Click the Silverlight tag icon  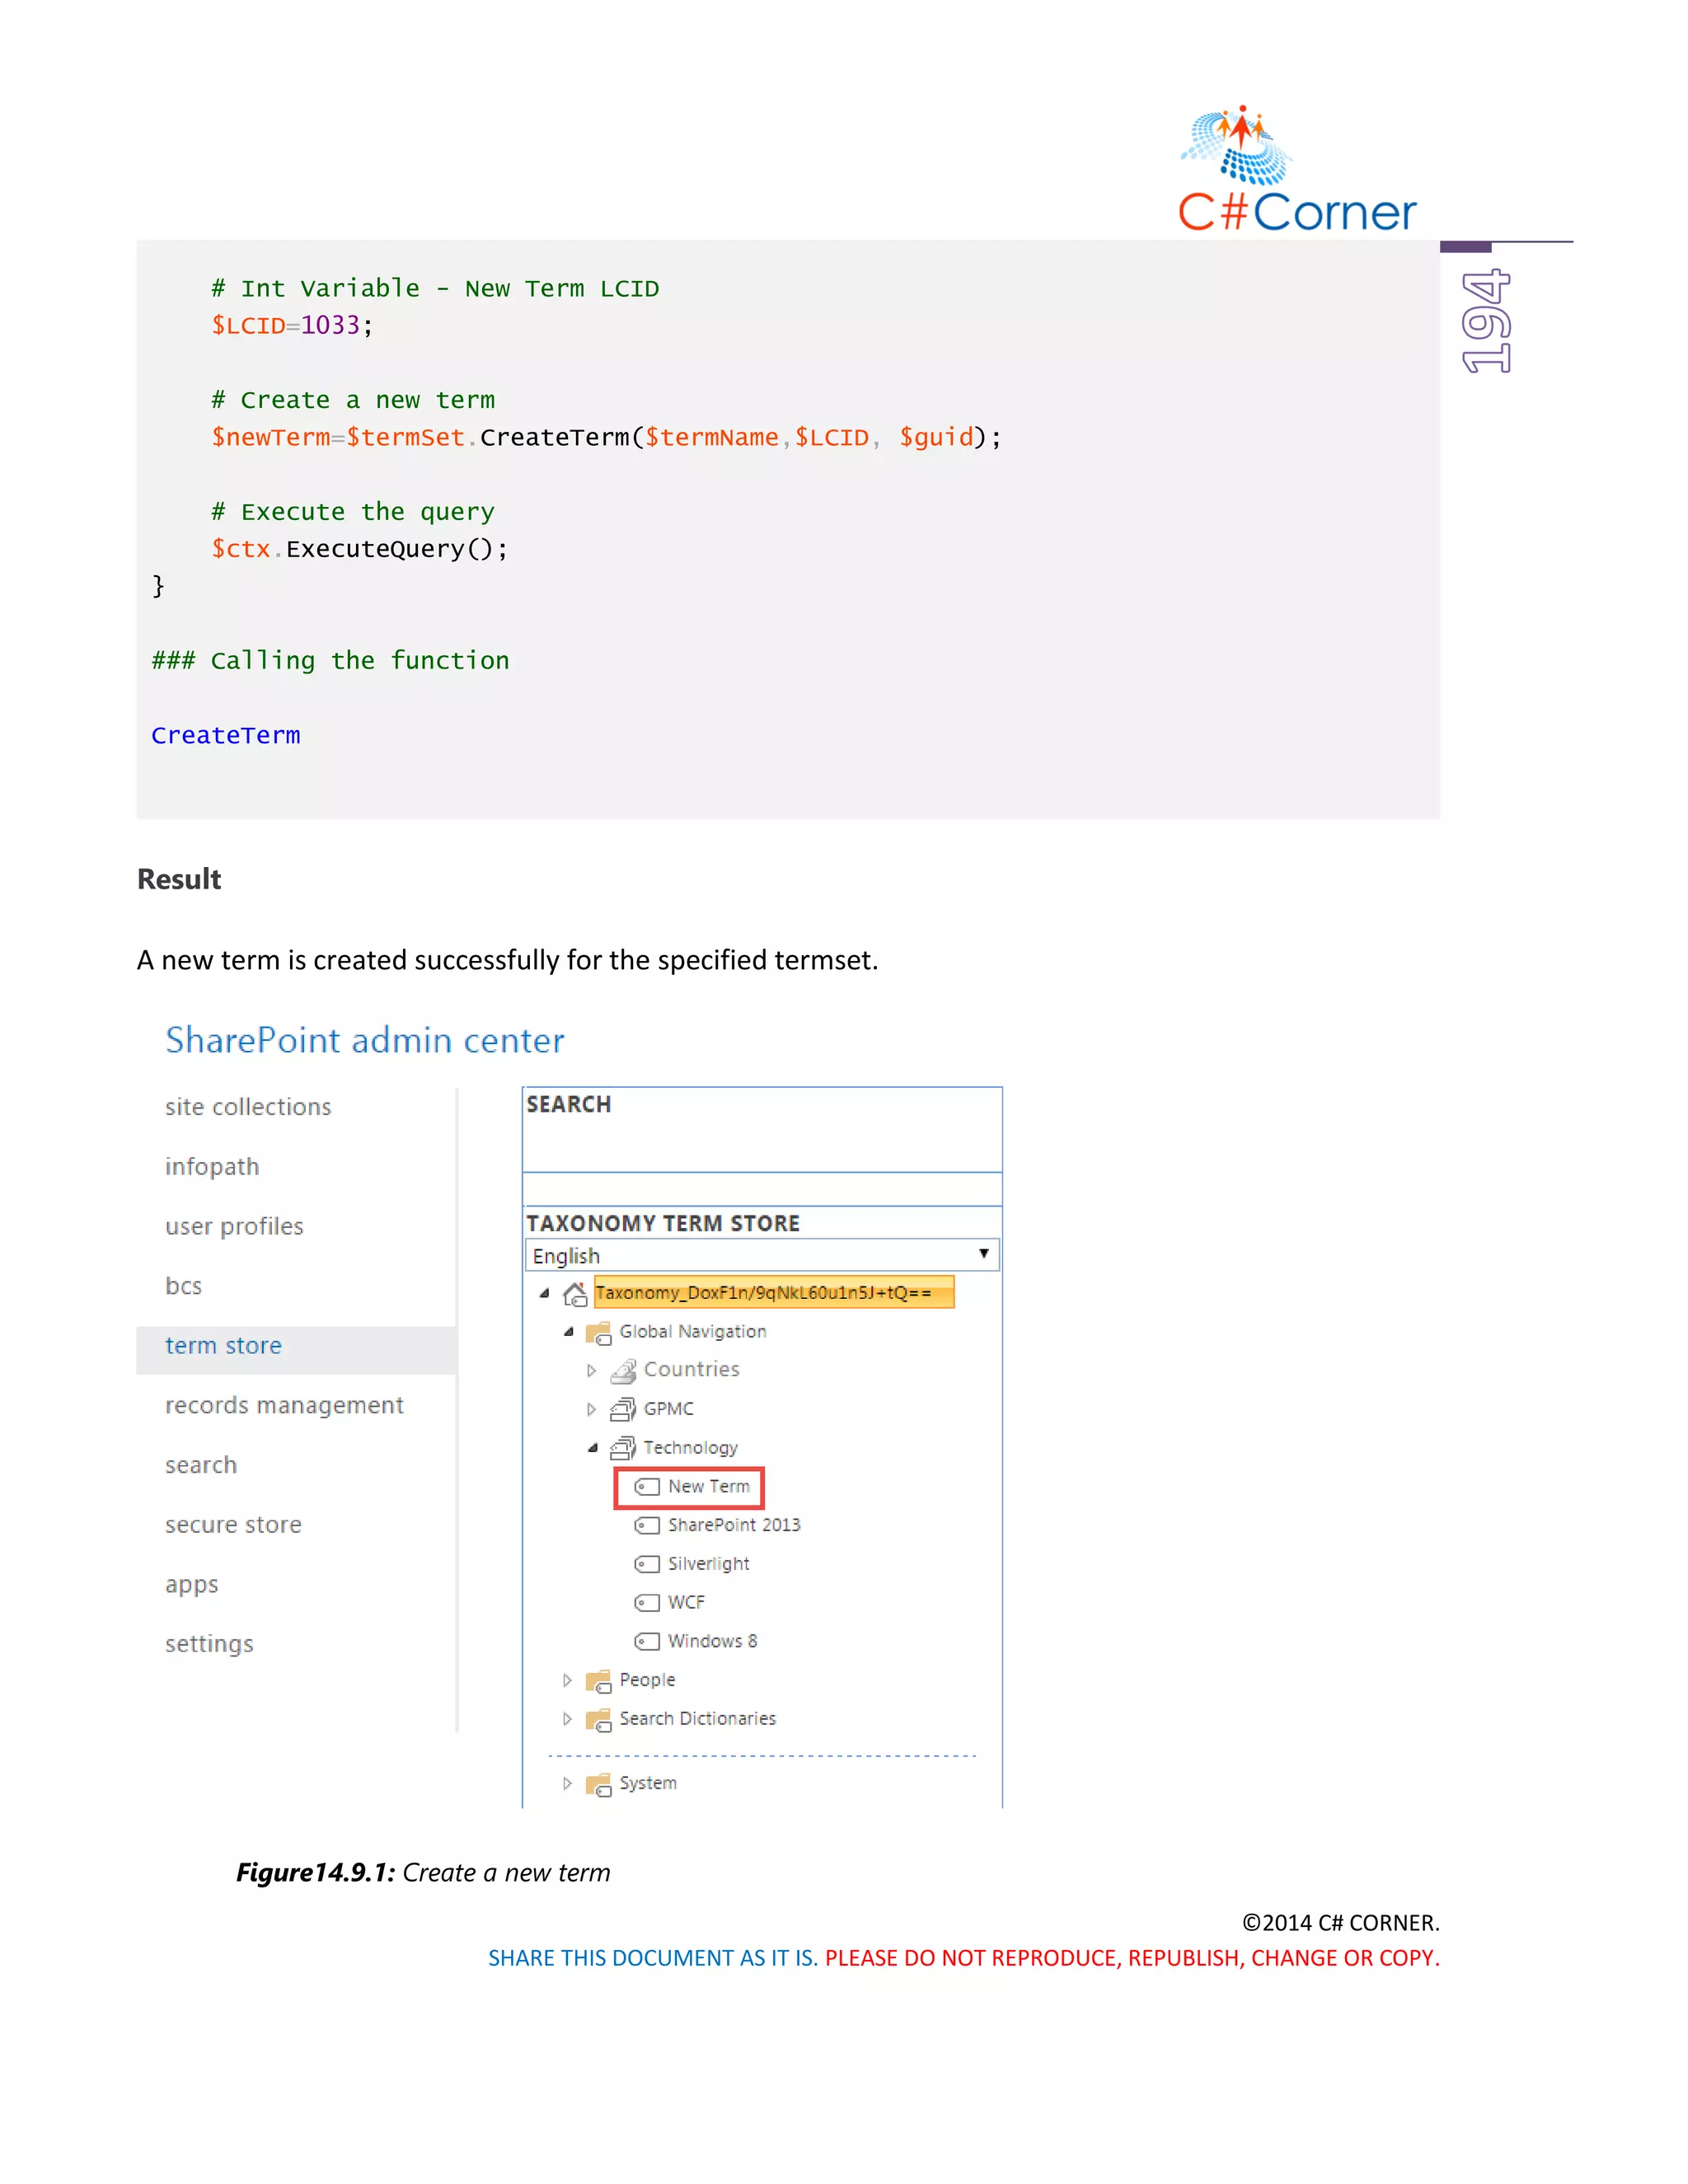(x=647, y=1564)
